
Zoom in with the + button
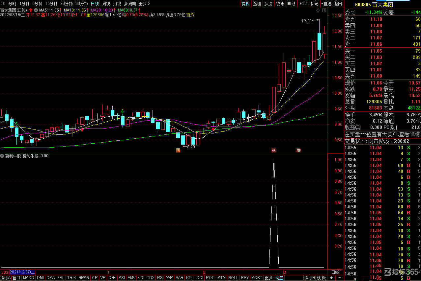point(331,278)
